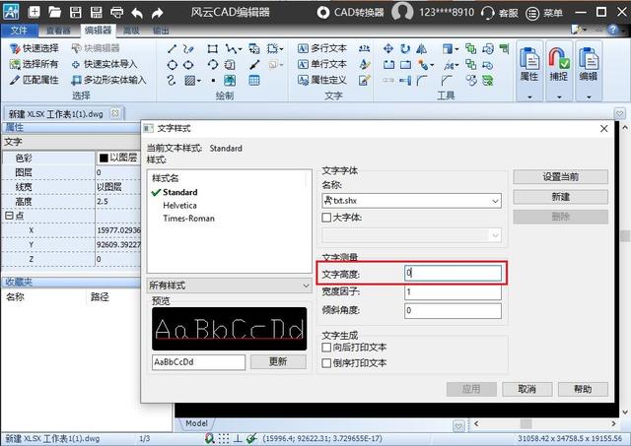631x446 pixels.
Task: Select Times-Roman in the style list
Action: (188, 219)
